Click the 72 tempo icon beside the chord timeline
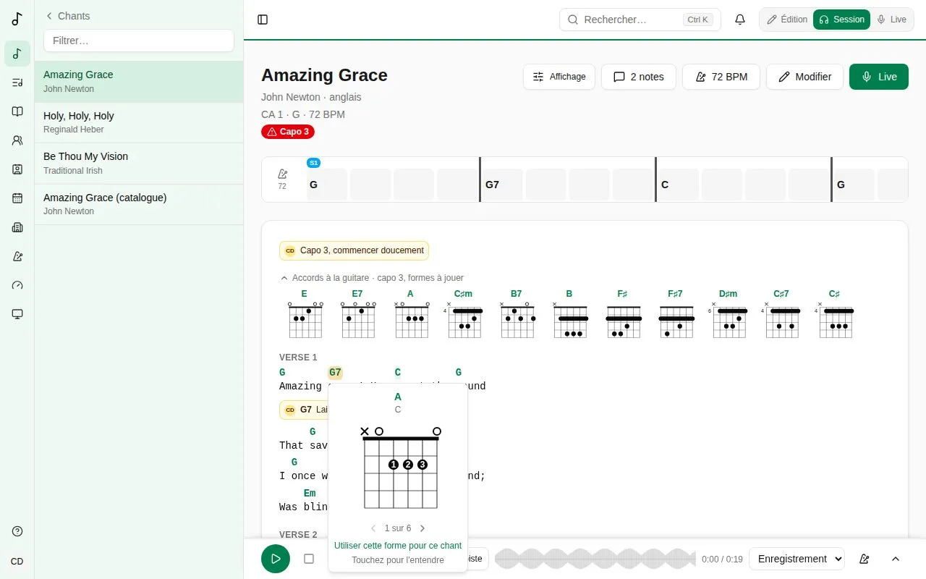The height and width of the screenshot is (579, 926). pyautogui.click(x=282, y=179)
